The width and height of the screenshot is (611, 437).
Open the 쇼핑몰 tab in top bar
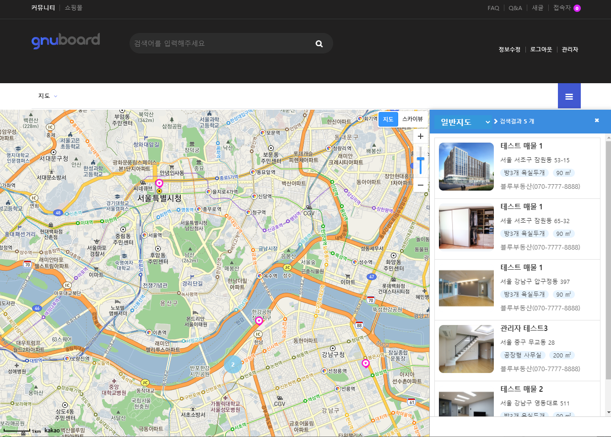coord(73,8)
